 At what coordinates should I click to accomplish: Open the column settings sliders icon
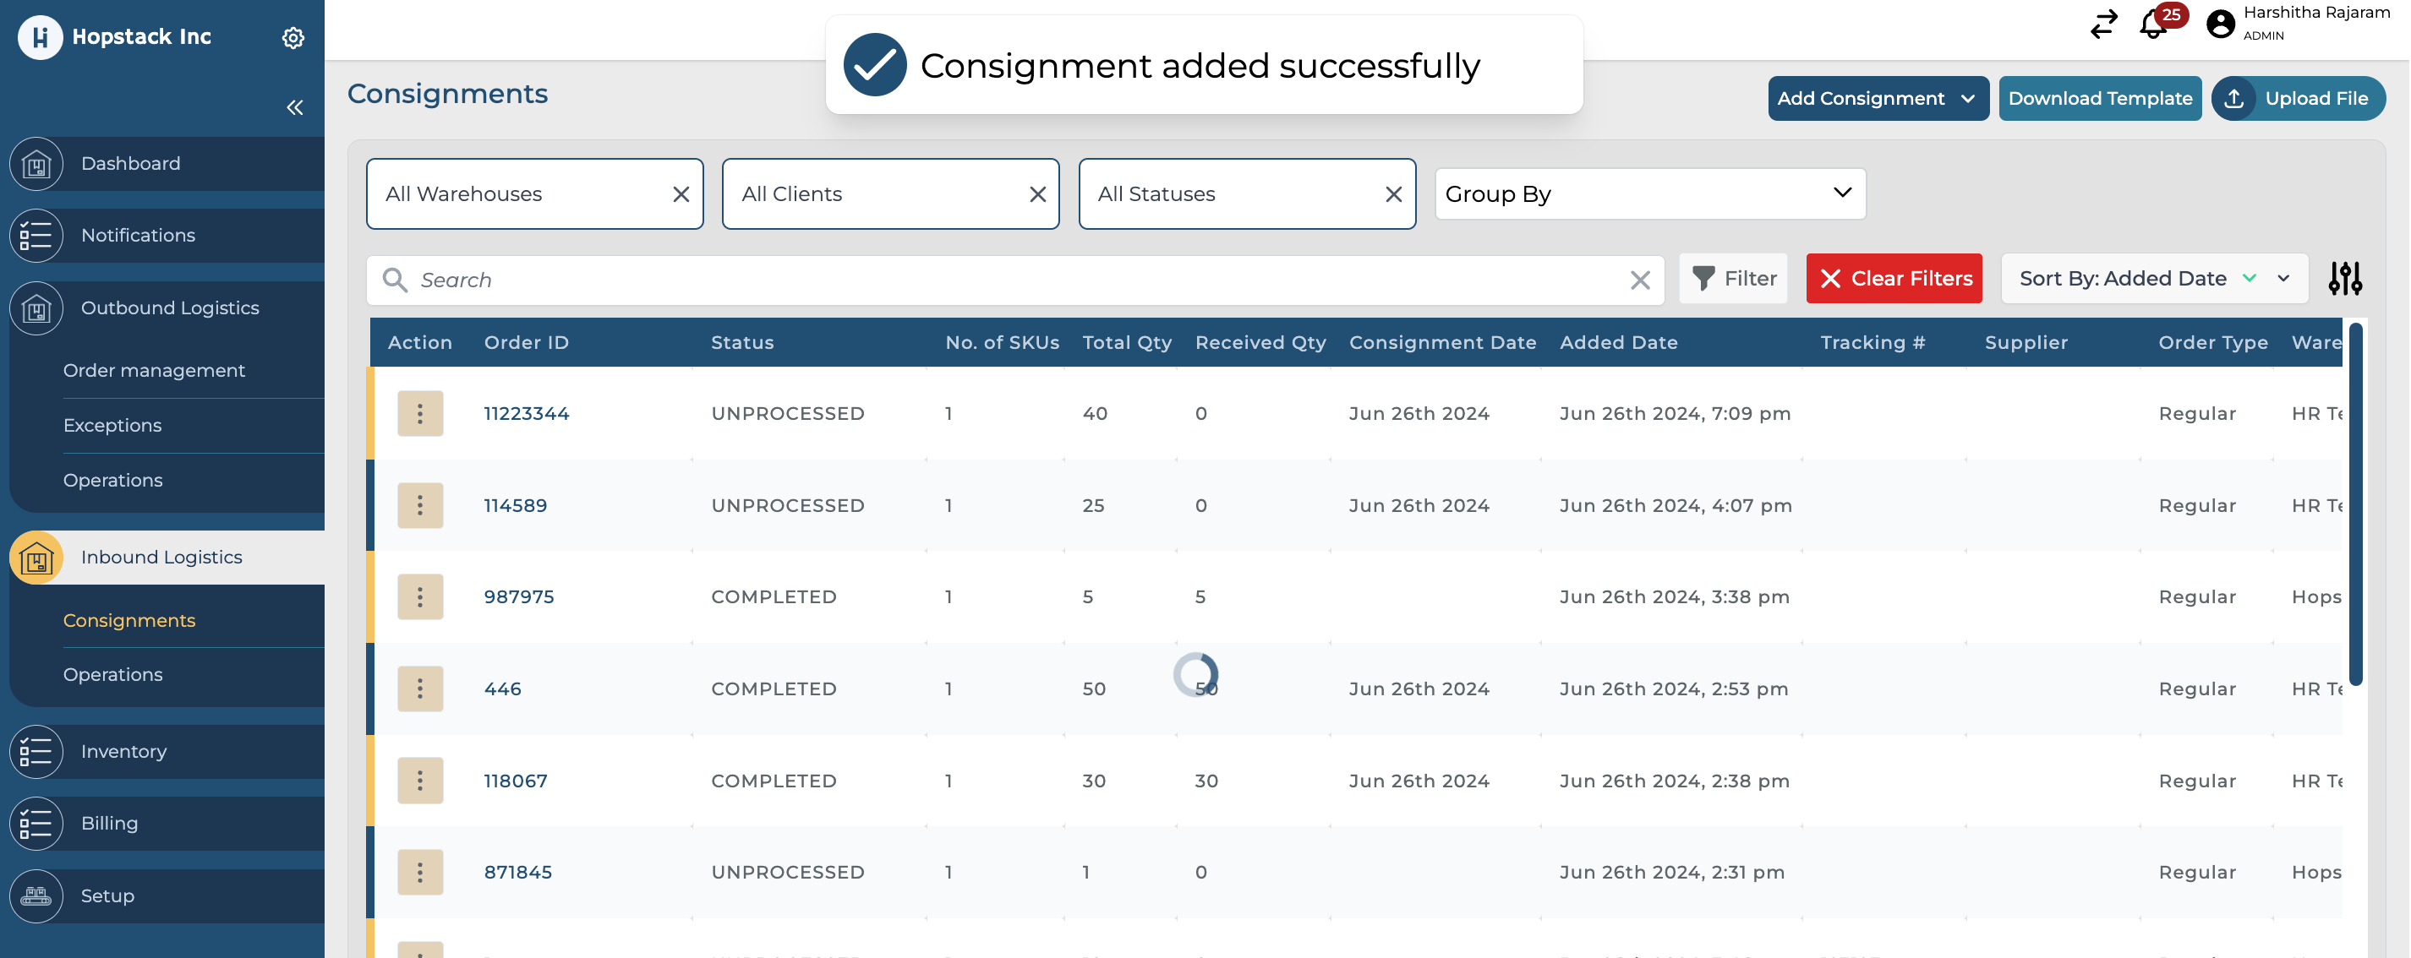click(2344, 279)
